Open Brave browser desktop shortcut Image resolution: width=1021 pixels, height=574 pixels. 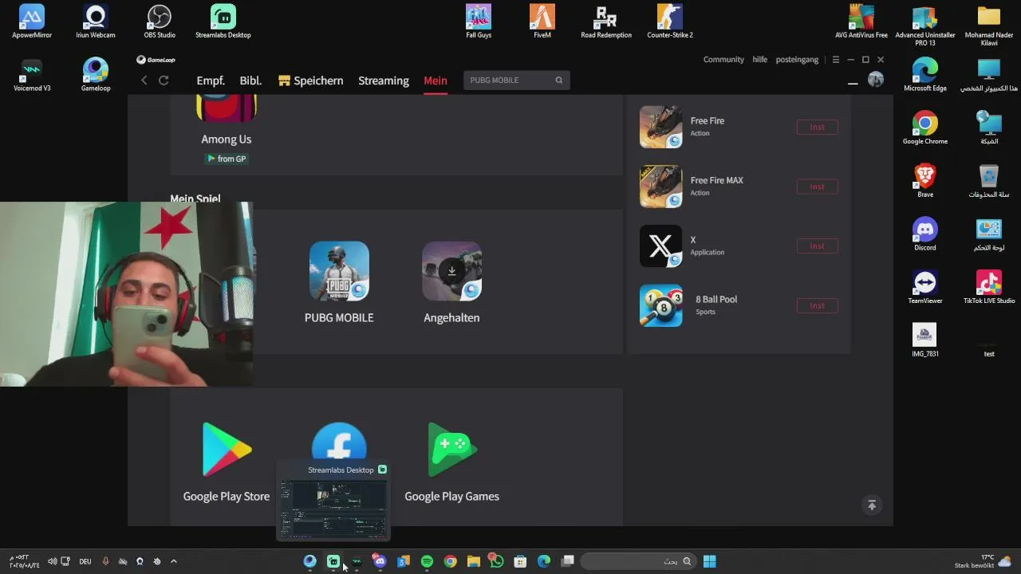coord(925,181)
